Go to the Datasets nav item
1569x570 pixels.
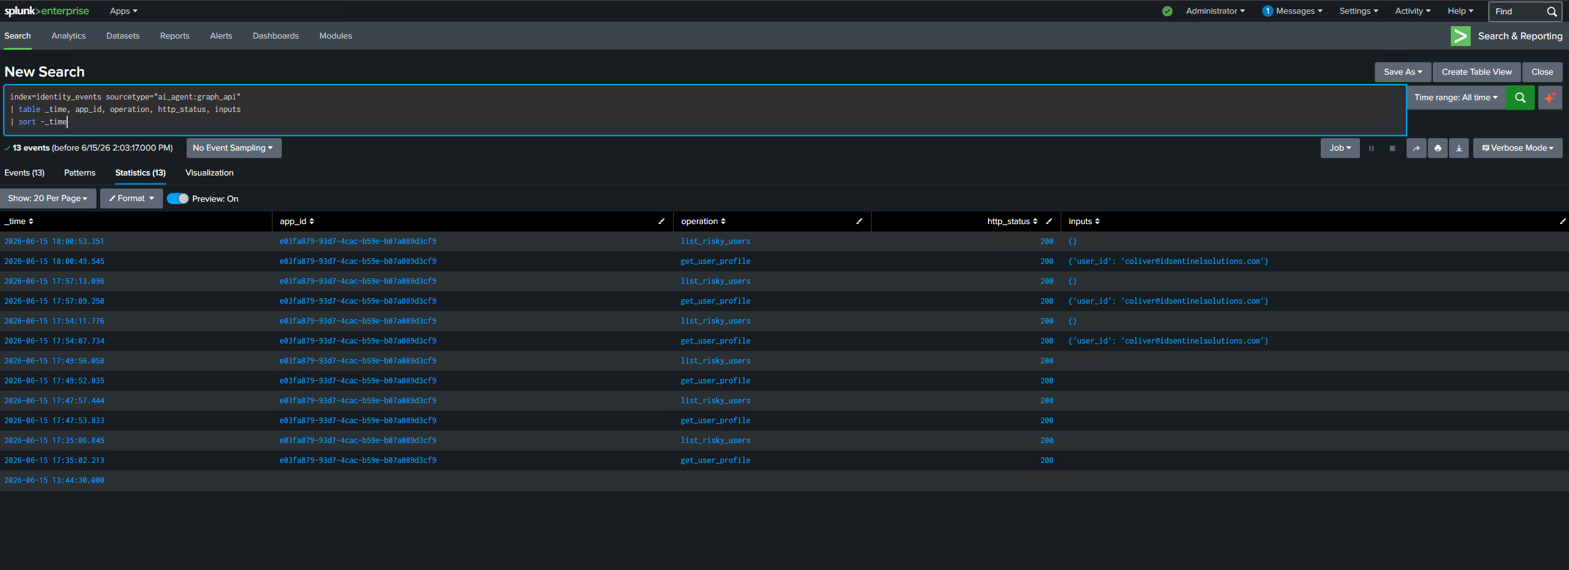pyautogui.click(x=123, y=36)
